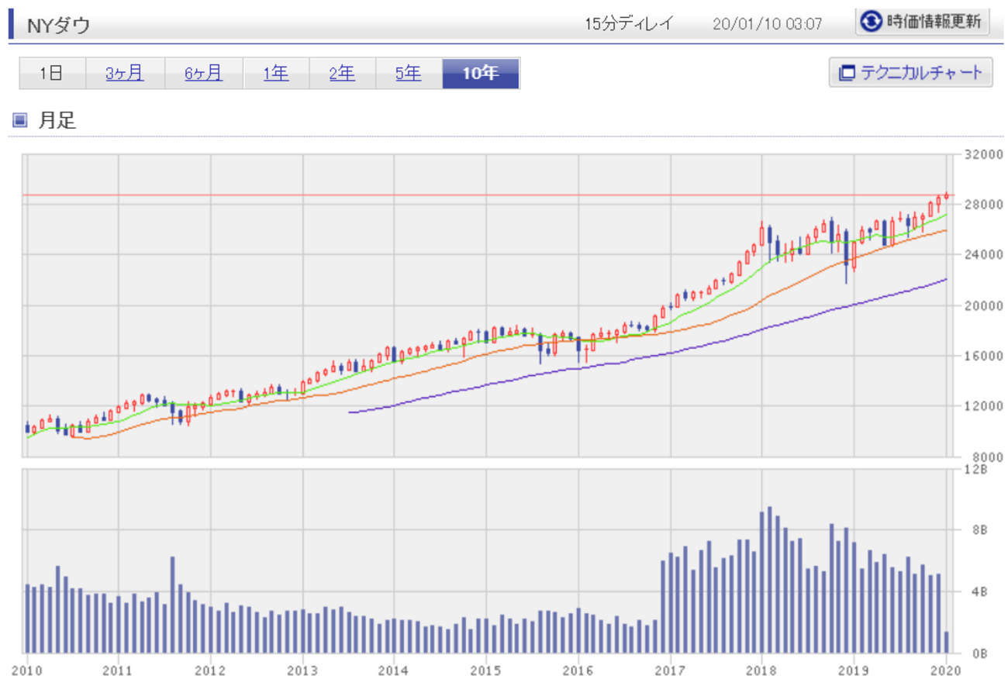Click the 20/01/10 03:07 timestamp
Screen dimensions: 1008x686
pyautogui.click(x=767, y=23)
